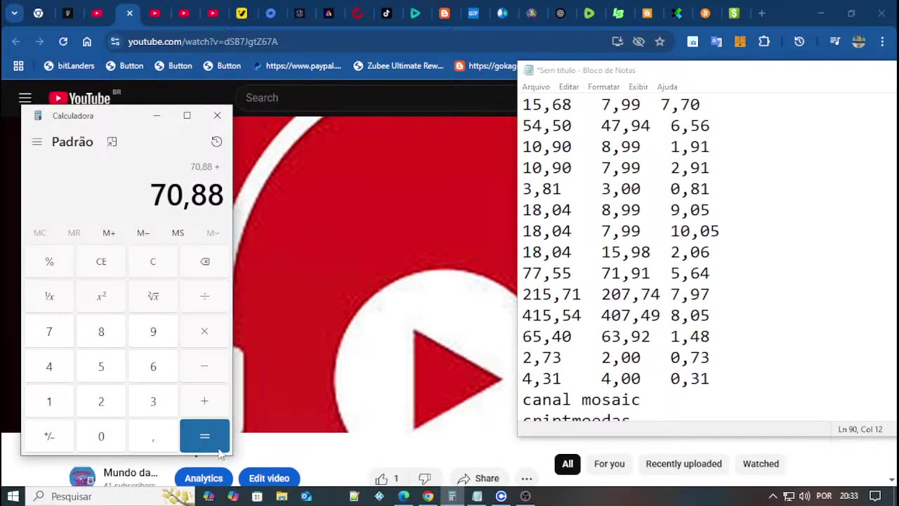Click the reciprocal 1/x key
This screenshot has height=506, width=899.
tap(49, 297)
